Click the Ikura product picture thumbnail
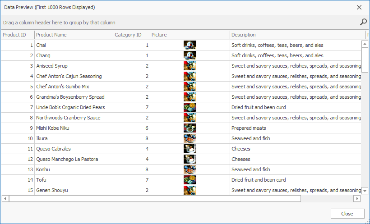This screenshot has height=224, width=370. [190, 138]
